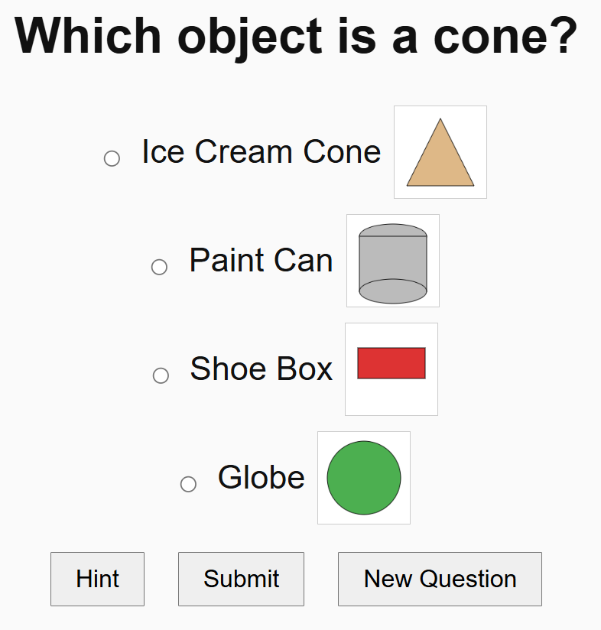Click the tan triangle cone icon

coord(440,157)
